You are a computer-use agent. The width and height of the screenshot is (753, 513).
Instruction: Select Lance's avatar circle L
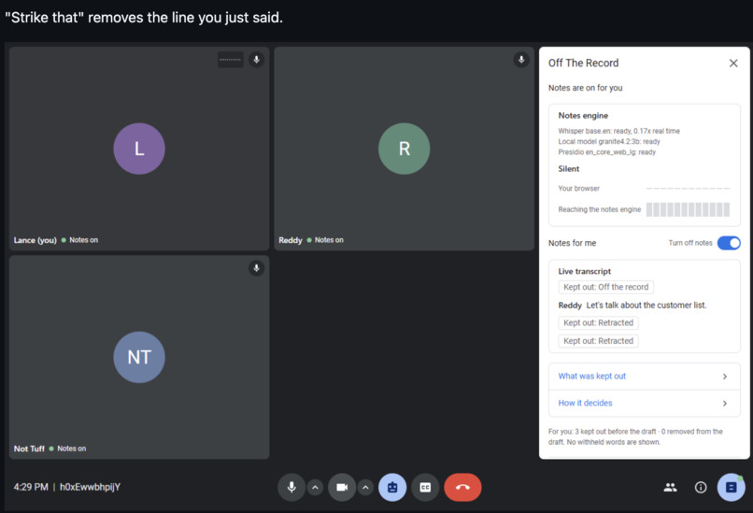tap(139, 149)
